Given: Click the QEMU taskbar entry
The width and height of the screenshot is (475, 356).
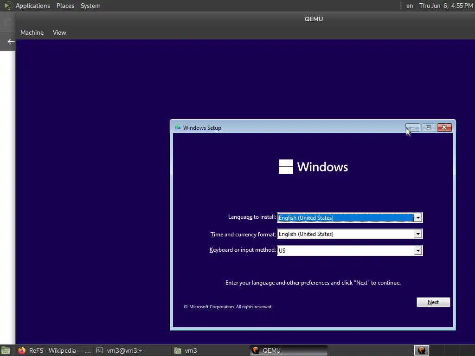Looking at the screenshot, I should coord(289,350).
